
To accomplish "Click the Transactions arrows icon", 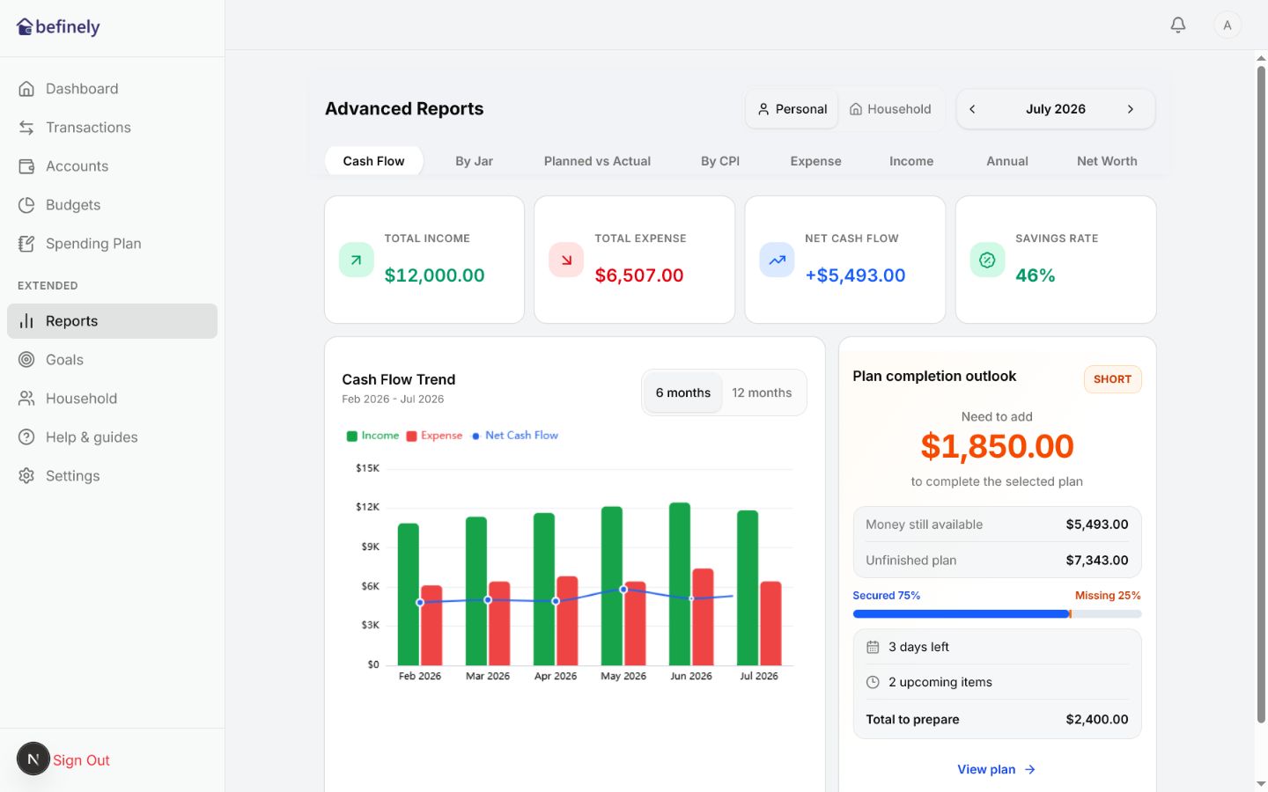I will [x=26, y=128].
